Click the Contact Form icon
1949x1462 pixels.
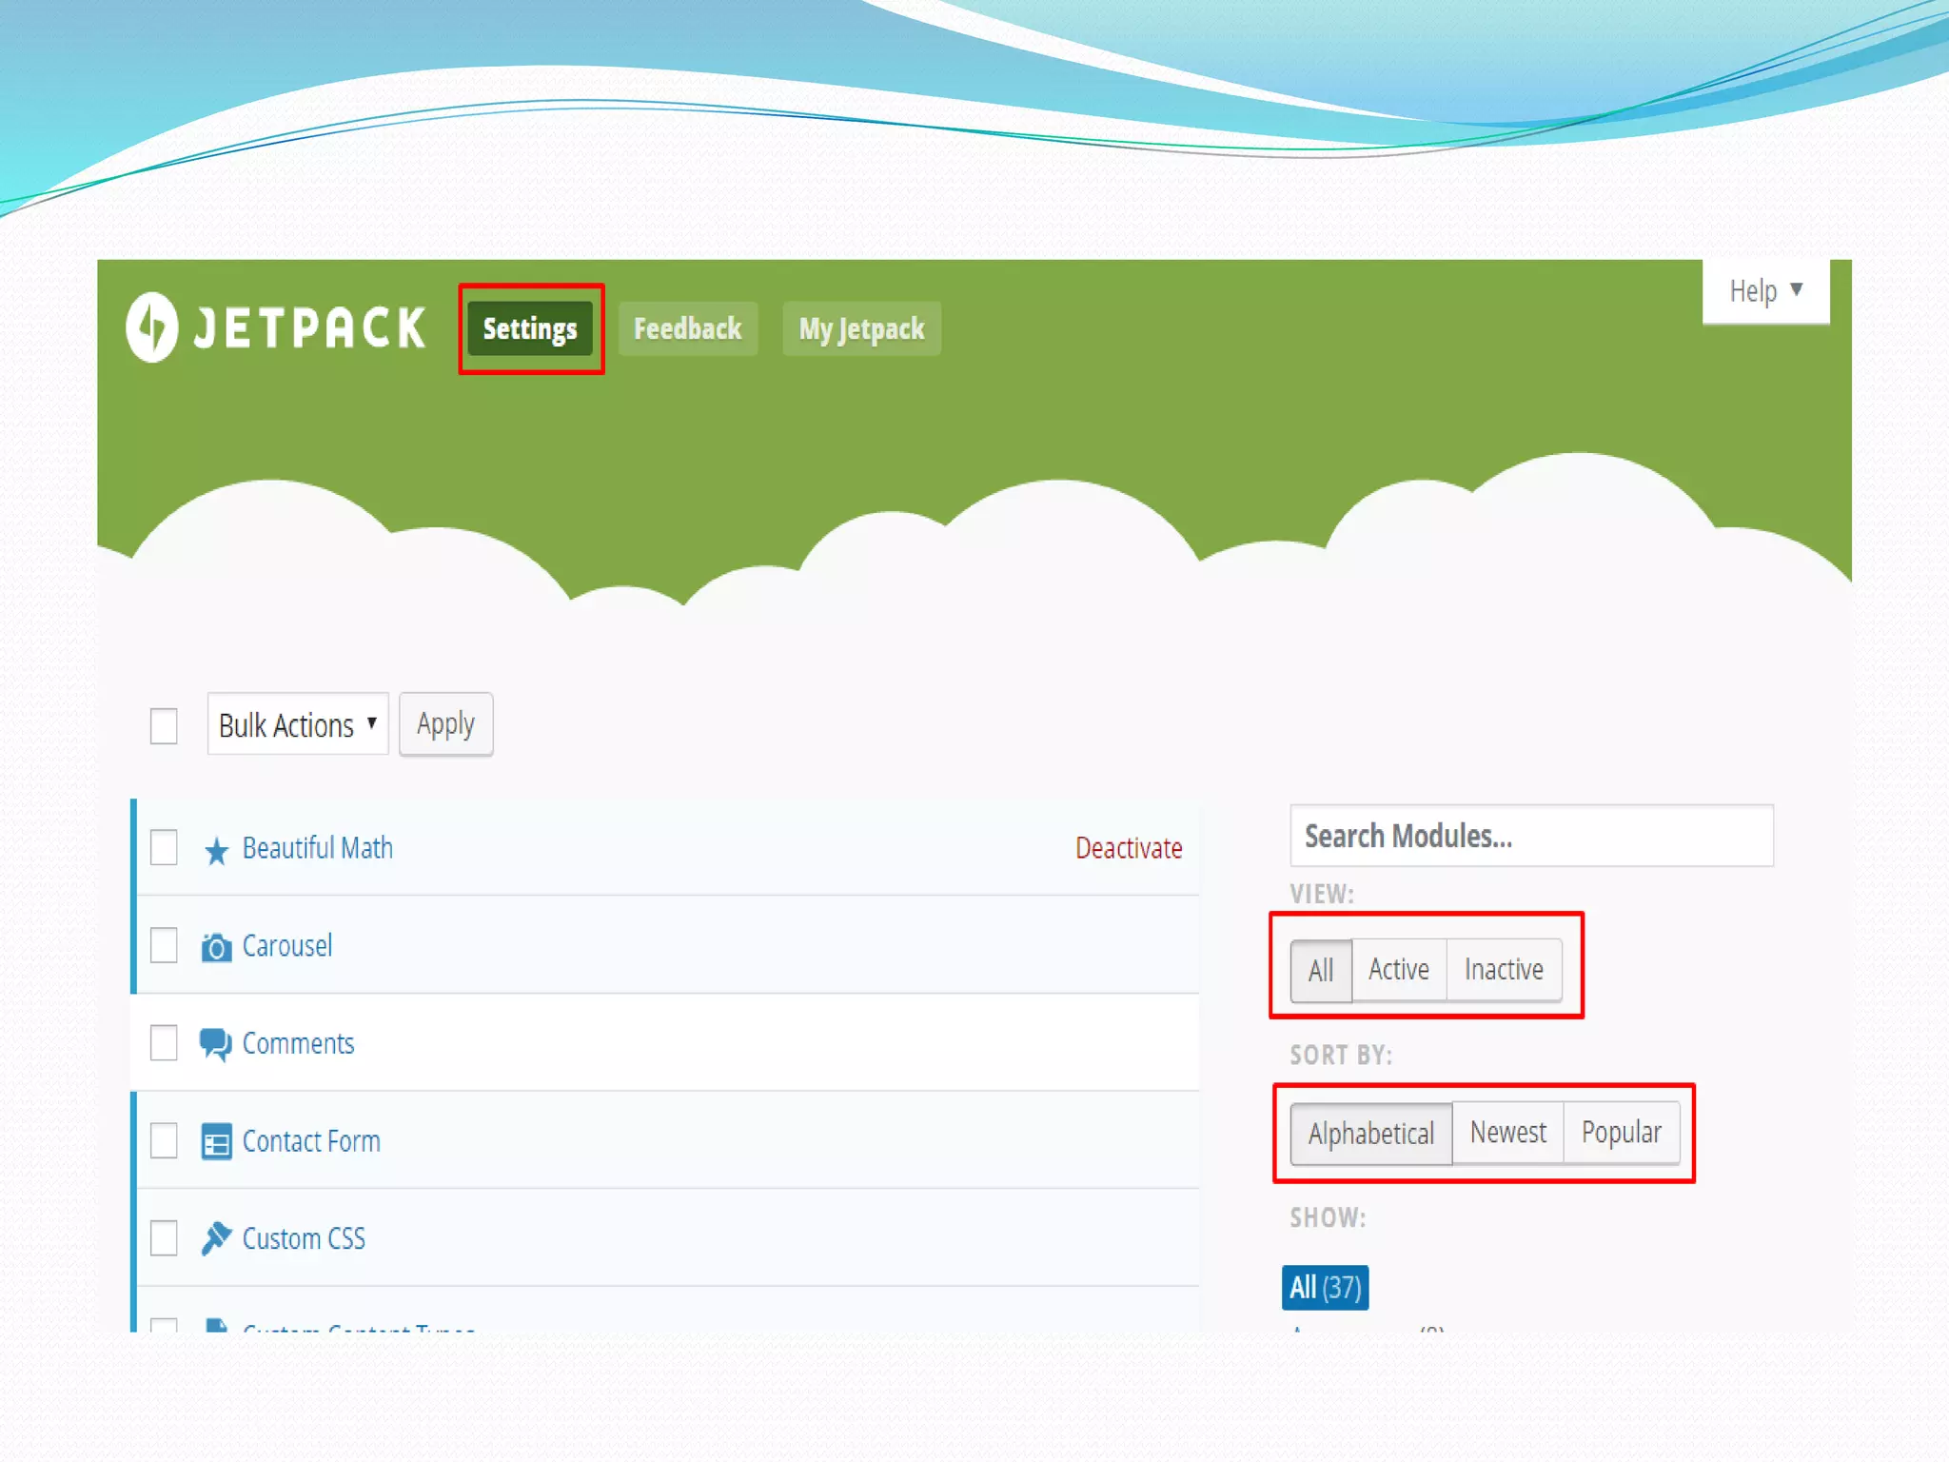[x=217, y=1141]
